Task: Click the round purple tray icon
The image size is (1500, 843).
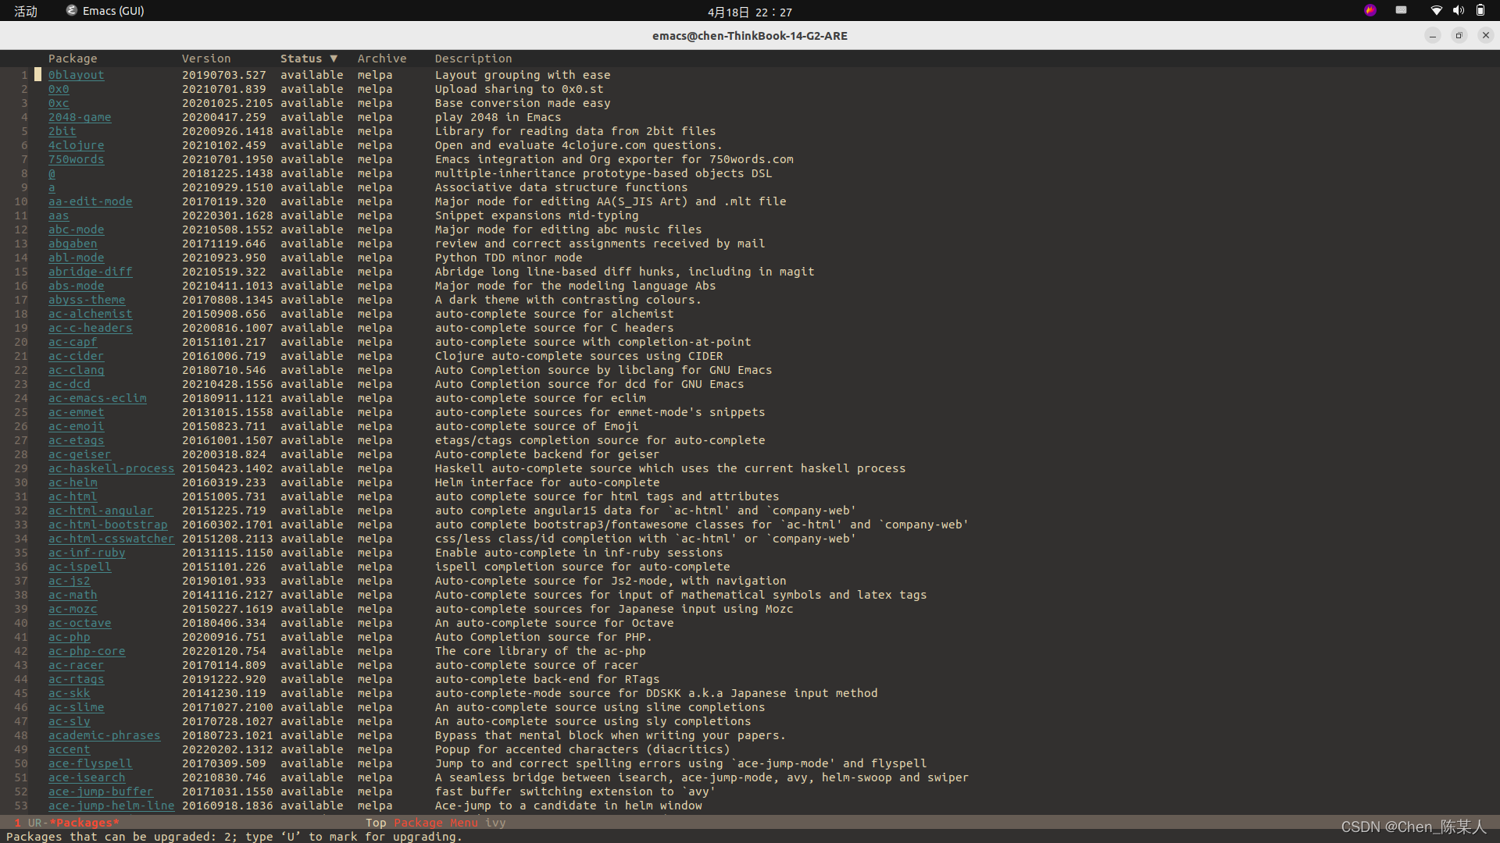Action: (1370, 11)
